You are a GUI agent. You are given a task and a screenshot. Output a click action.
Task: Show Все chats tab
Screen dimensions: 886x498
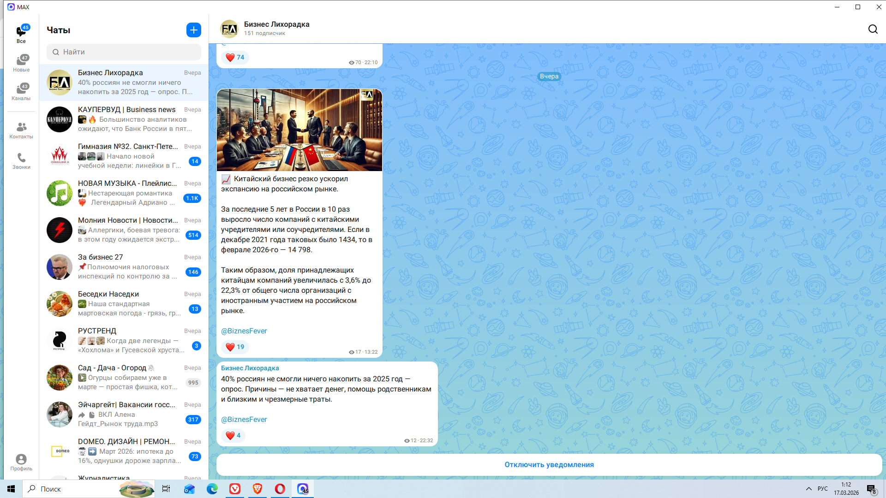(x=21, y=34)
